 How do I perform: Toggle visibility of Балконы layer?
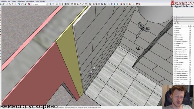point(190,28)
